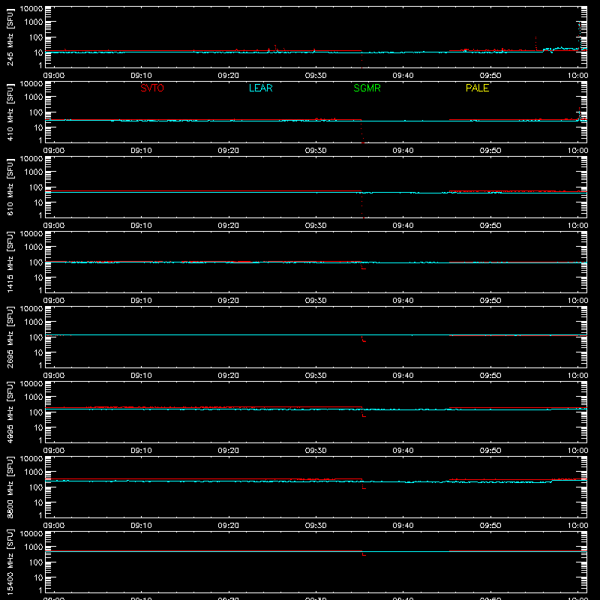Click 09:20 label under the 8800 MHz panel
The width and height of the screenshot is (600, 600).
pyautogui.click(x=229, y=526)
